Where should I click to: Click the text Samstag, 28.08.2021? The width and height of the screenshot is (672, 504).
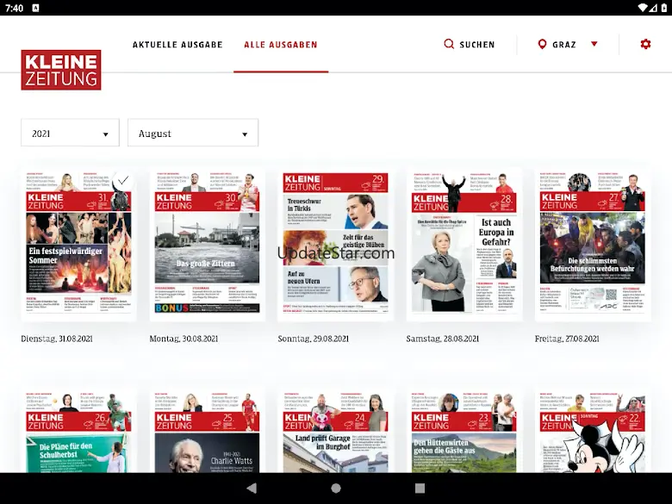click(x=442, y=339)
